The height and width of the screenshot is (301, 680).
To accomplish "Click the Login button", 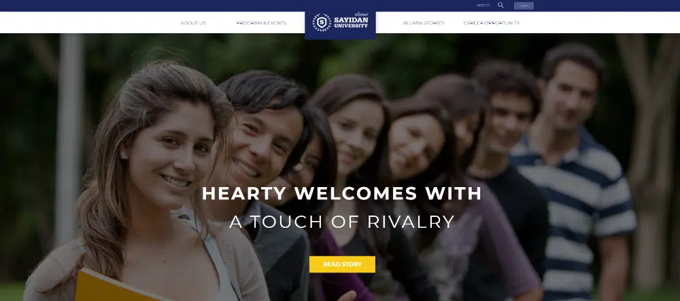I will [524, 5].
